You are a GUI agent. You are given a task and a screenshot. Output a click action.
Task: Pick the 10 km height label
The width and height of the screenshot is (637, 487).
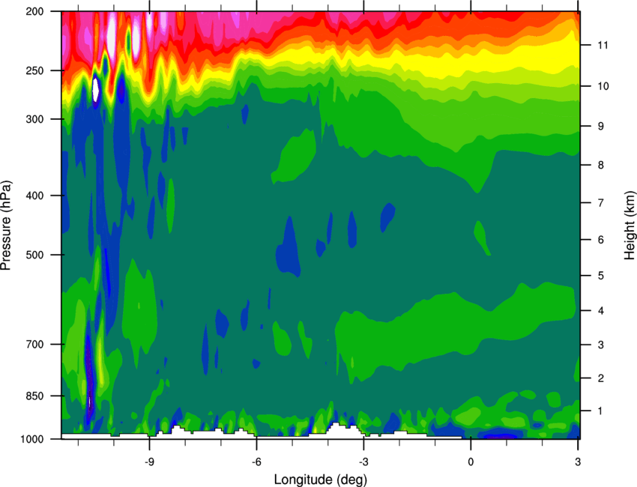click(603, 86)
